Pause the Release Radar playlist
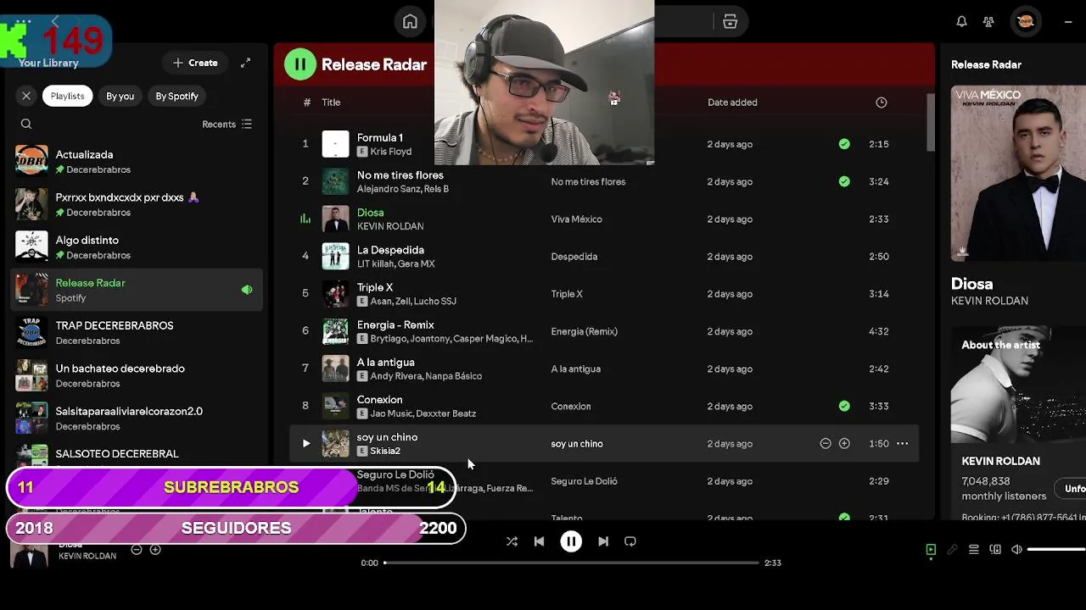Viewport: 1086px width, 610px height. [x=299, y=64]
